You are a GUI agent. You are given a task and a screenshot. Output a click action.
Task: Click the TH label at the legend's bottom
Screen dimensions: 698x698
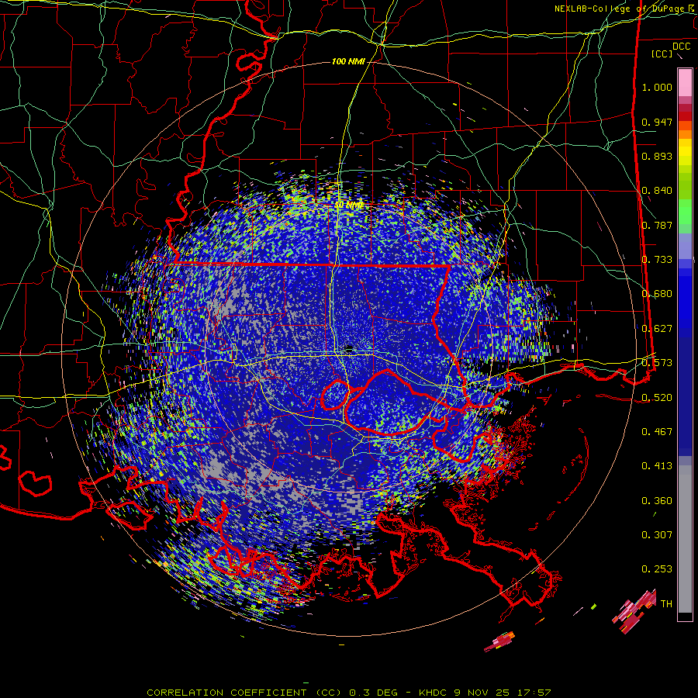pos(666,604)
